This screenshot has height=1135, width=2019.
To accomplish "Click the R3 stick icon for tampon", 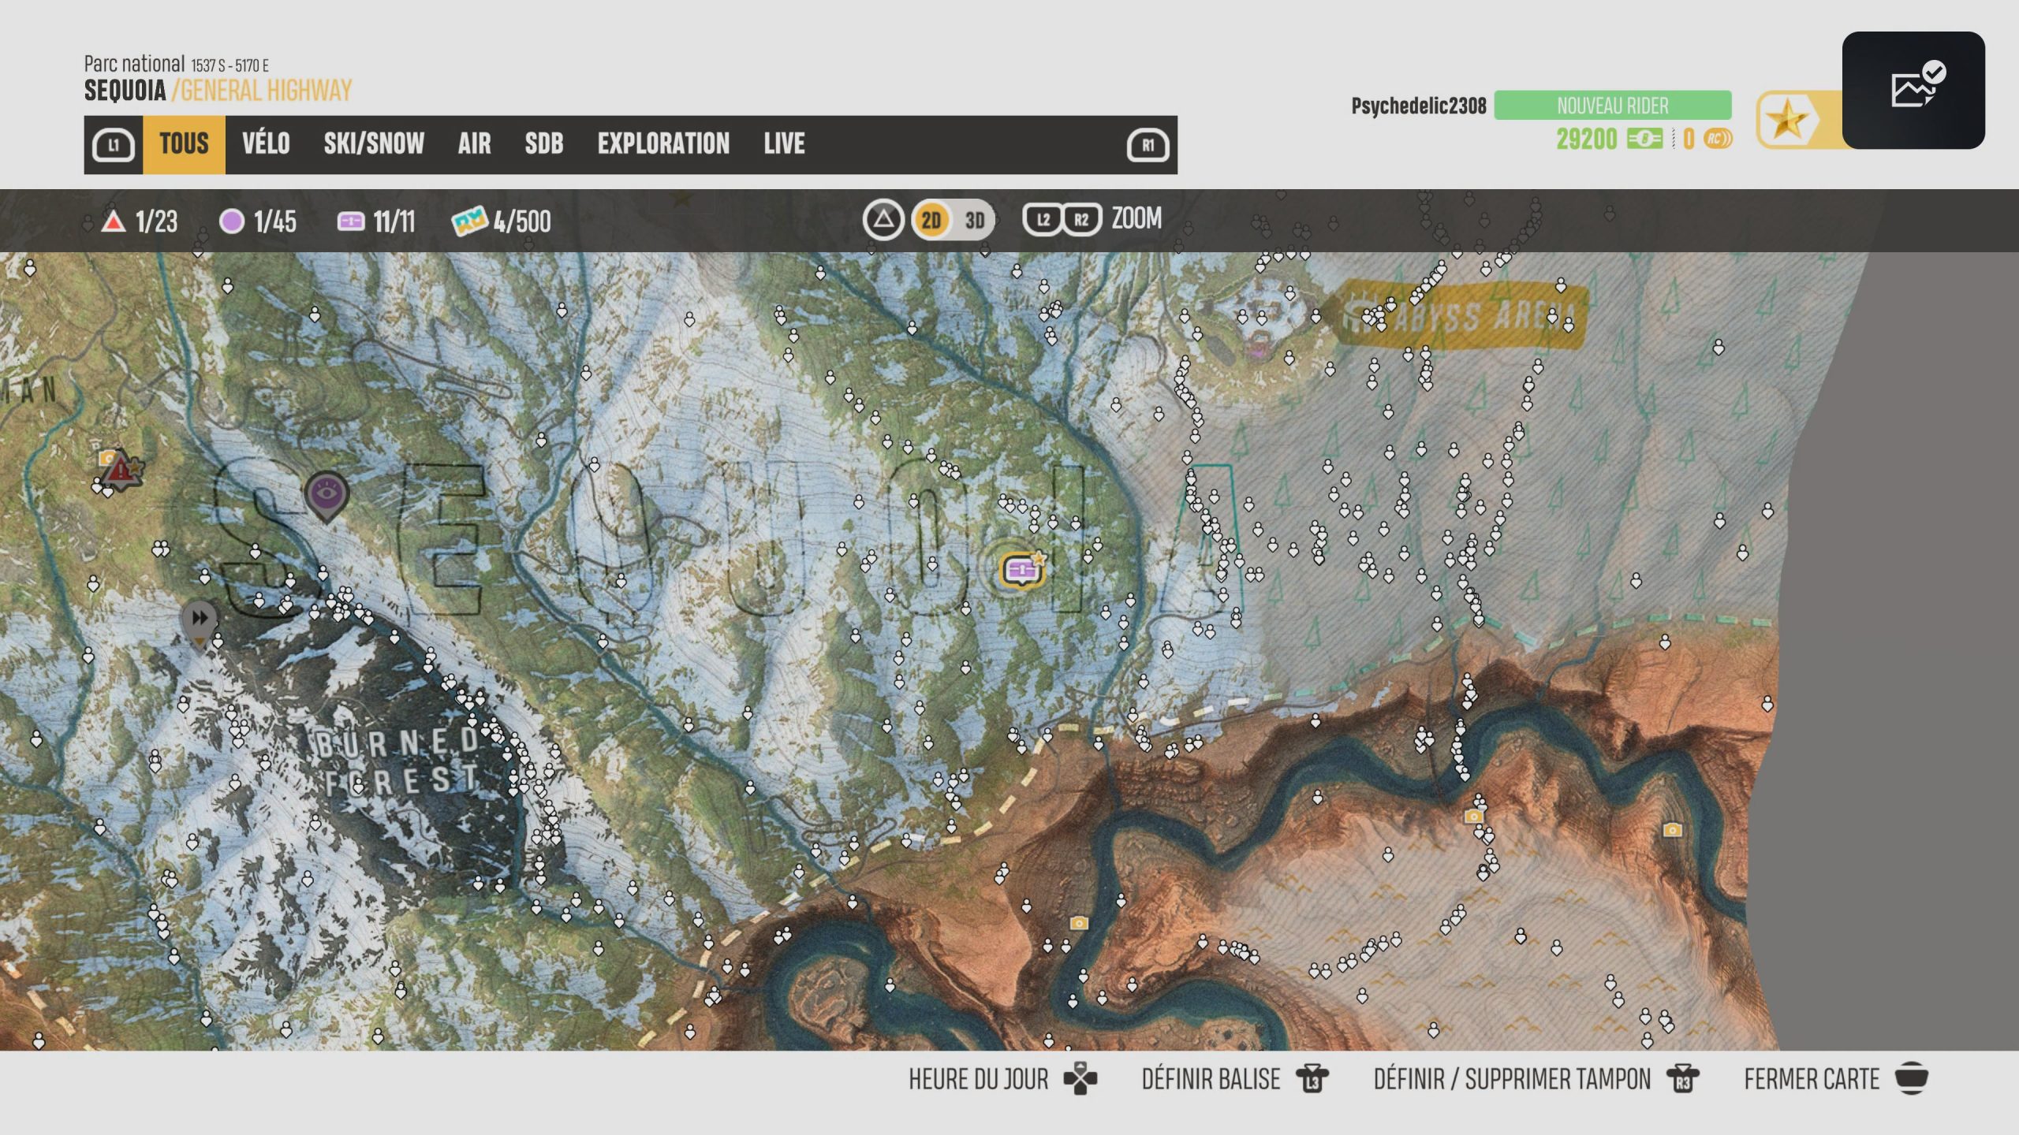I will [x=1683, y=1079].
